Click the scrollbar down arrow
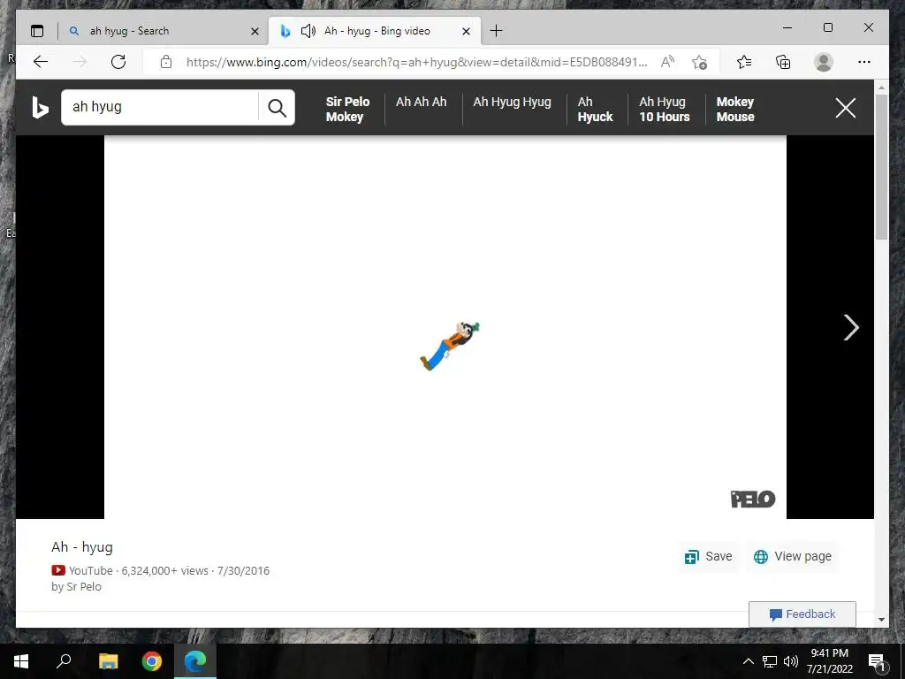The image size is (905, 679). coord(881,620)
